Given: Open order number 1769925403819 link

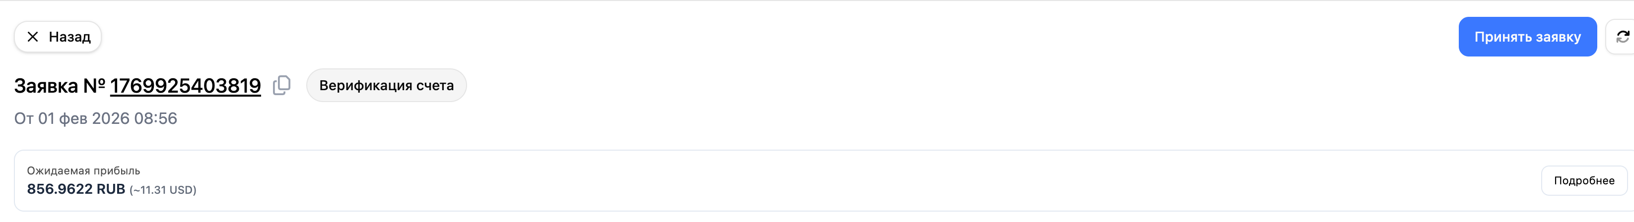Looking at the screenshot, I should click(x=185, y=85).
